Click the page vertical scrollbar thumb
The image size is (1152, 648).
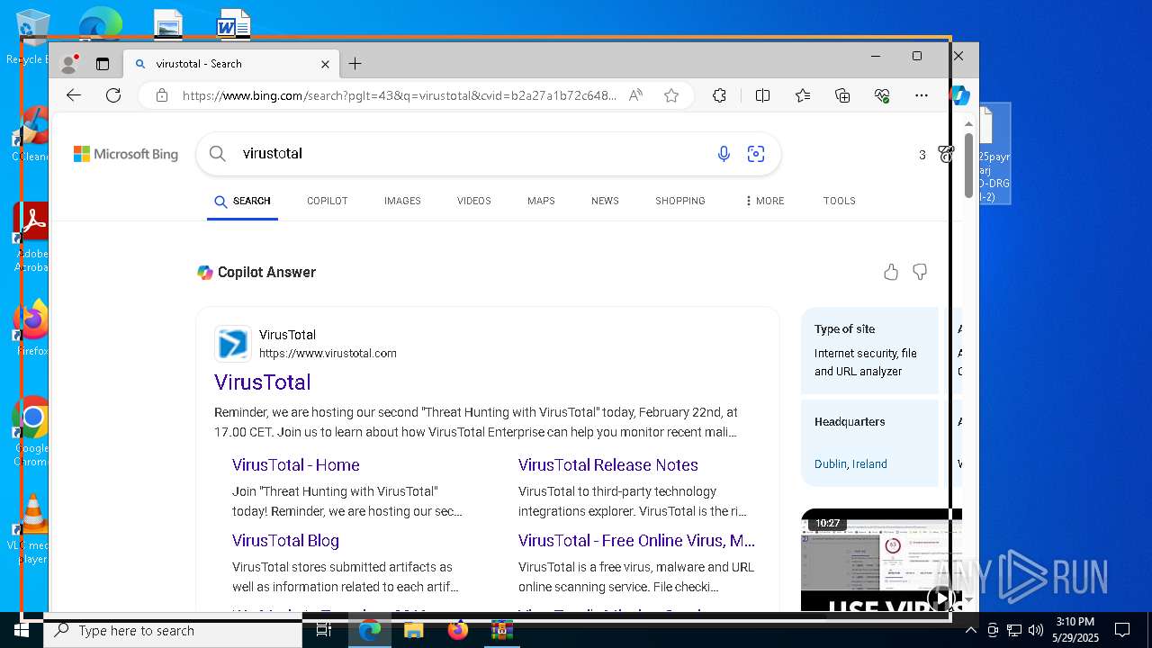968,165
